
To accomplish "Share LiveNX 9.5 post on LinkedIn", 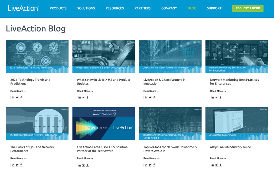I will (79, 98).
